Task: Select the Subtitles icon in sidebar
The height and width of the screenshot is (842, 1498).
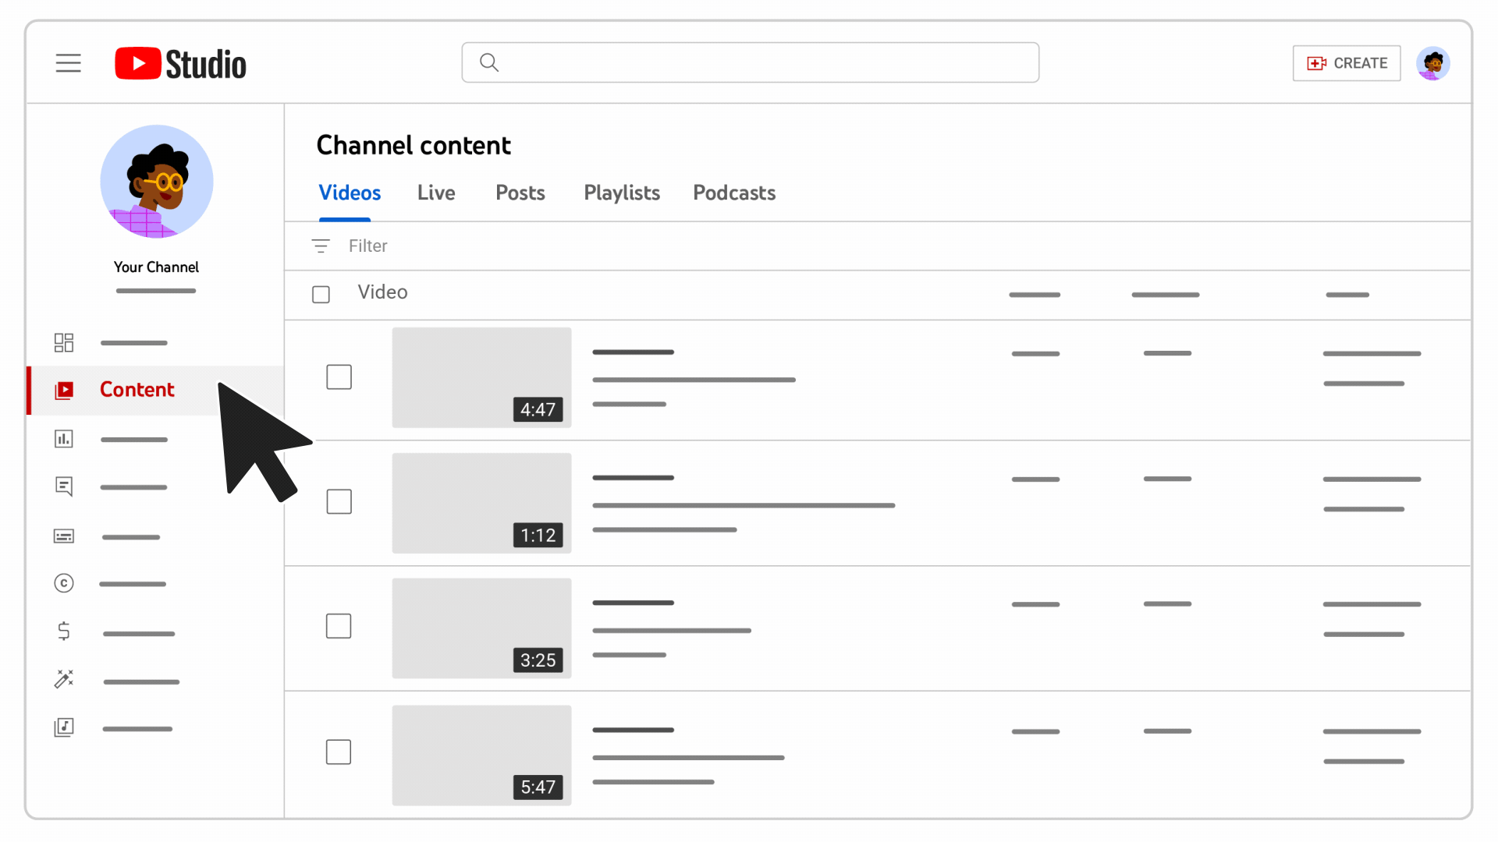Action: point(64,535)
